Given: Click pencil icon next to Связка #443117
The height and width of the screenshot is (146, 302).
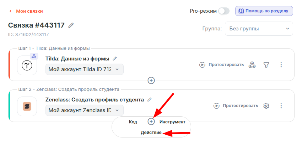Looking at the screenshot, I should 71,25.
